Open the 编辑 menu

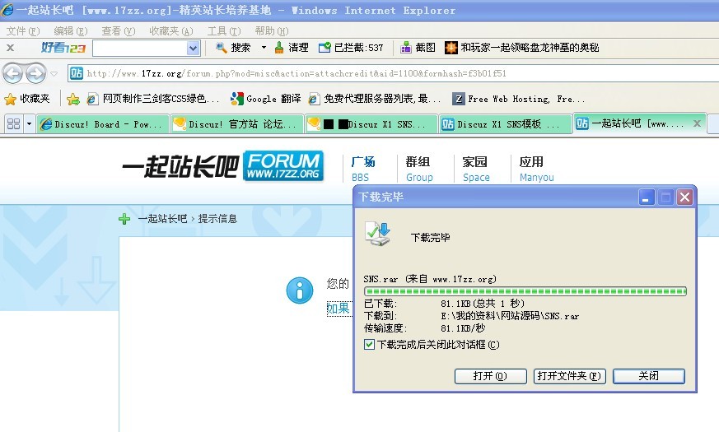point(71,31)
